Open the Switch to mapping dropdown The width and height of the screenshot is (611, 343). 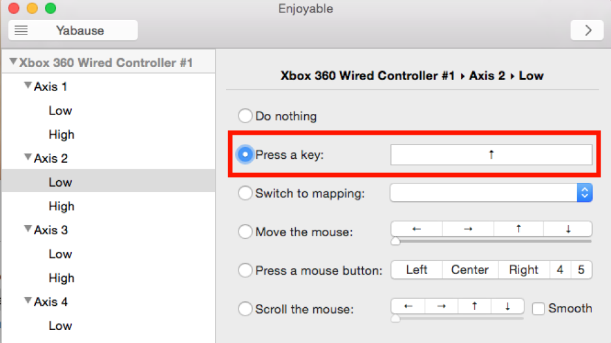[491, 193]
